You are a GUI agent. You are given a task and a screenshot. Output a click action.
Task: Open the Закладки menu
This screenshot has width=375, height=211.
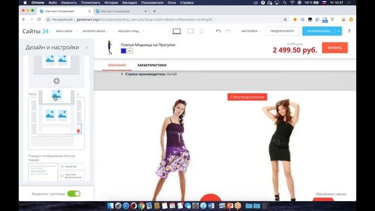pos(129,2)
